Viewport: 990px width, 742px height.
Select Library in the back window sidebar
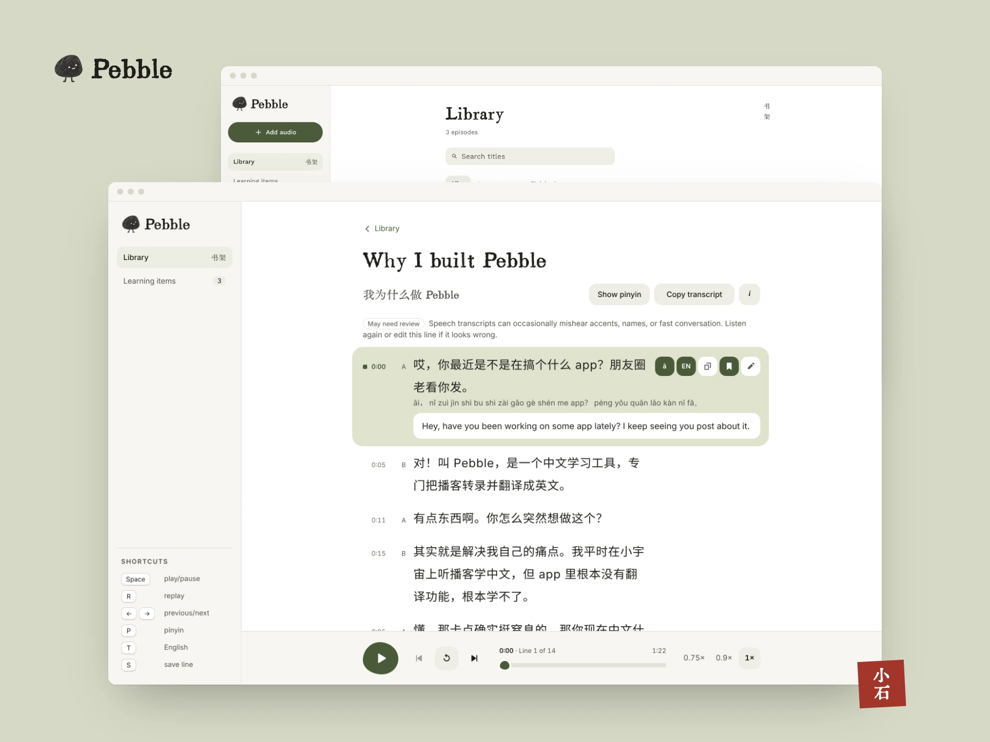pyautogui.click(x=275, y=162)
